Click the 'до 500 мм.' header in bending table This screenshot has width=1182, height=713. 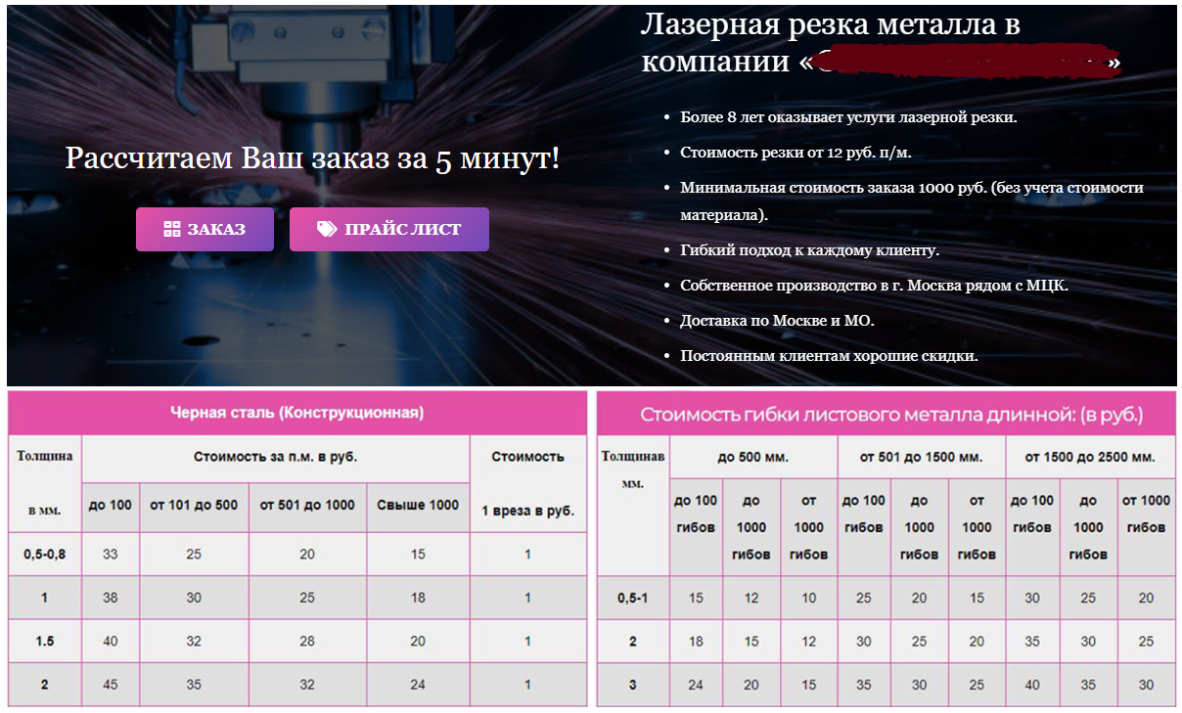tap(752, 457)
